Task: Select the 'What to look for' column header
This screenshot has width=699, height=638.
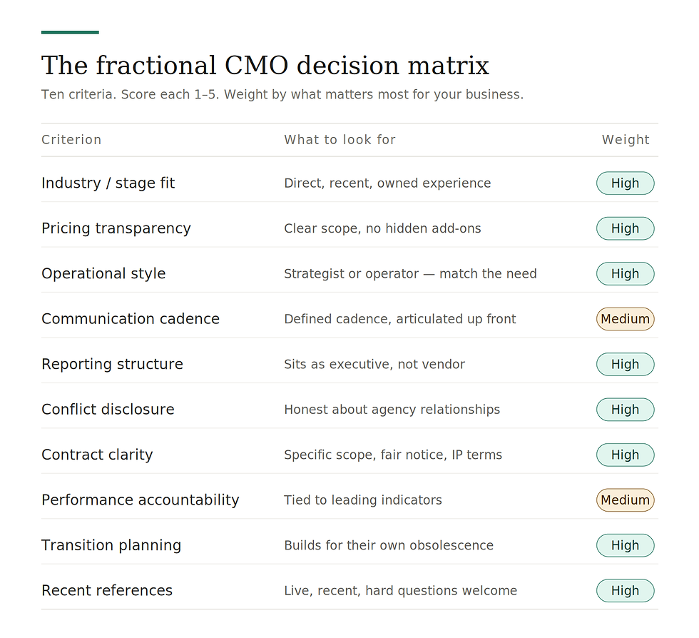Action: tap(340, 140)
